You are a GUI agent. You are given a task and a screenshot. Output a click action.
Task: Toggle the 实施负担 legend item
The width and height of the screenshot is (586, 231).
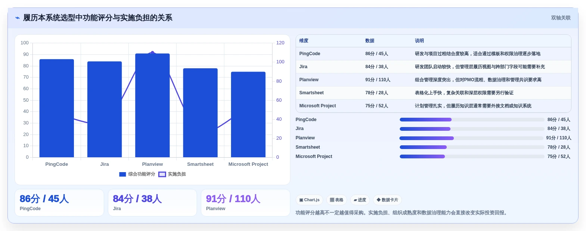click(x=172, y=174)
